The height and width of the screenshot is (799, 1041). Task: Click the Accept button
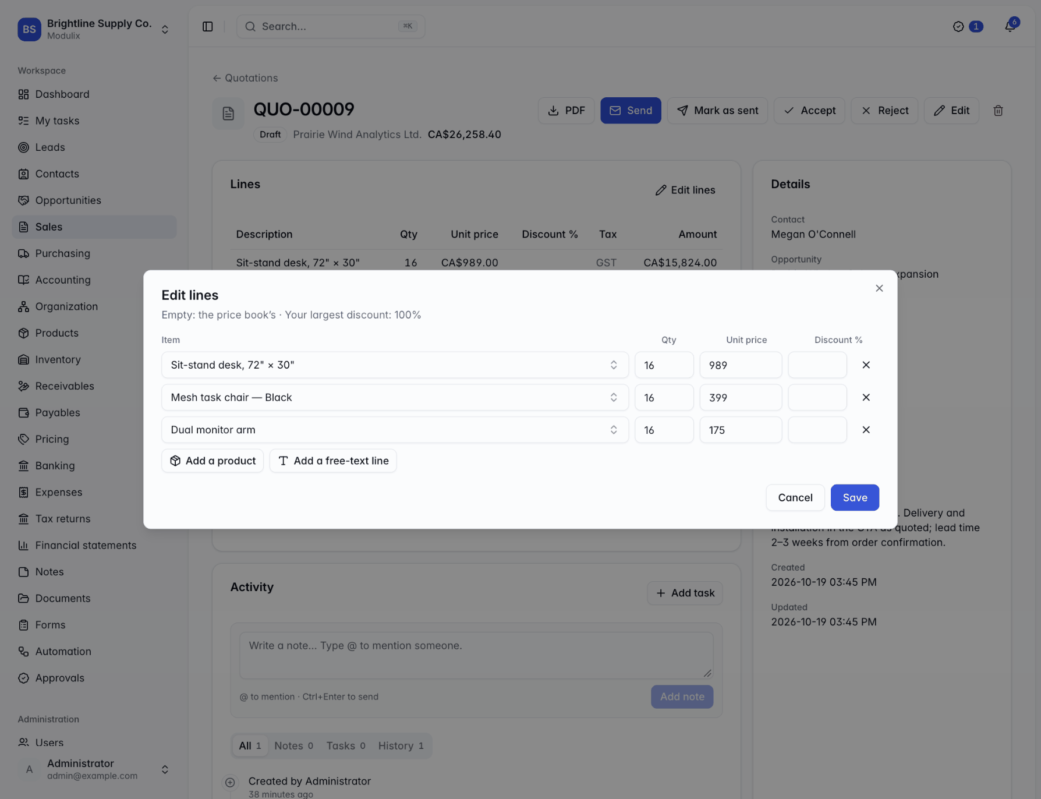[809, 111]
